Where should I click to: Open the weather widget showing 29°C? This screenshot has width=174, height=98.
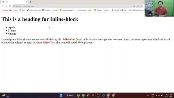pyautogui.click(x=5, y=95)
